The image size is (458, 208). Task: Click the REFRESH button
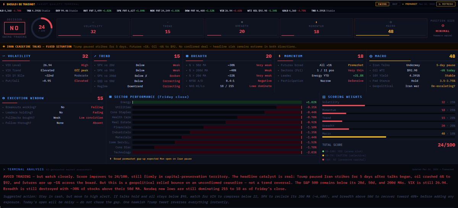coord(446,4)
